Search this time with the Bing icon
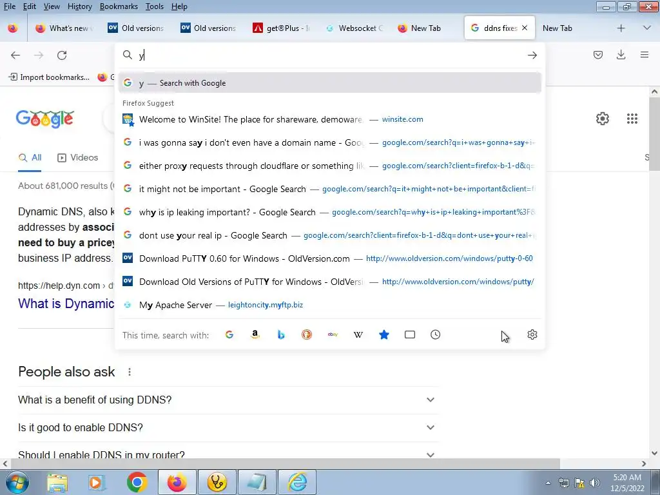 pyautogui.click(x=281, y=335)
